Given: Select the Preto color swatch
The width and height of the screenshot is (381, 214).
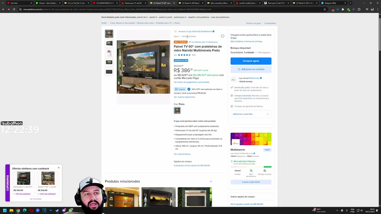Looking at the screenshot, I should (x=177, y=111).
